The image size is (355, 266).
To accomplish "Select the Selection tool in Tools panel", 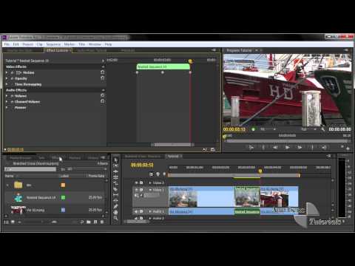I will (x=115, y=160).
